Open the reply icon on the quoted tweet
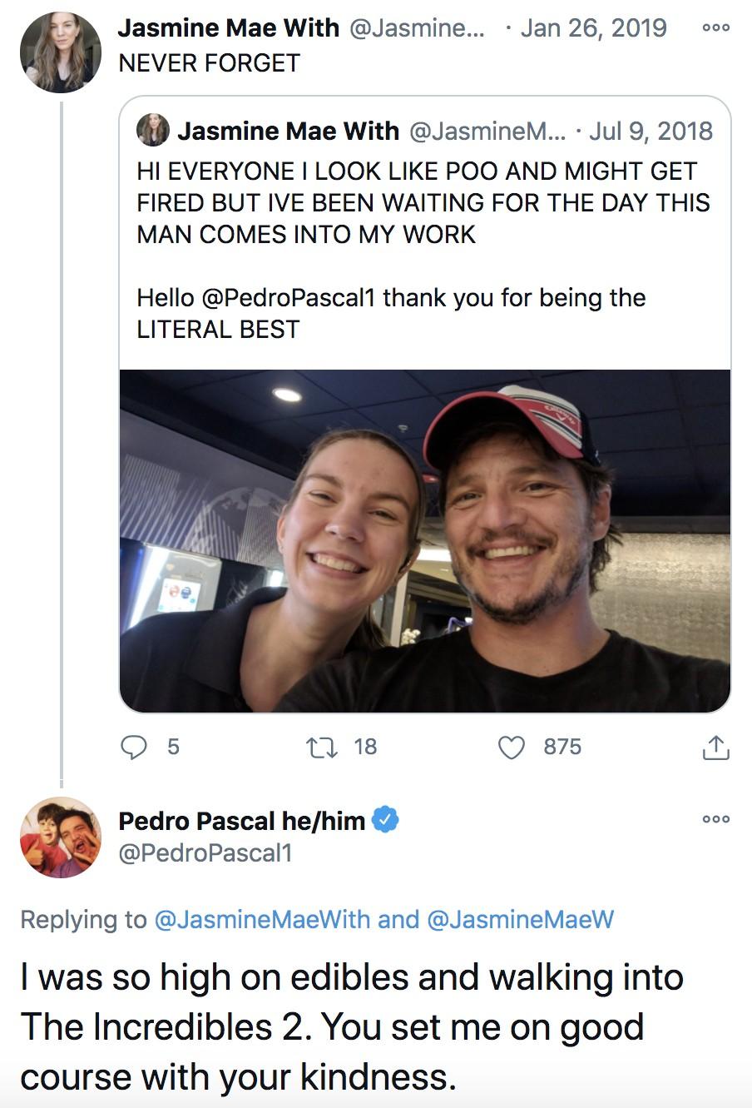Image resolution: width=752 pixels, height=1108 pixels. [x=133, y=748]
